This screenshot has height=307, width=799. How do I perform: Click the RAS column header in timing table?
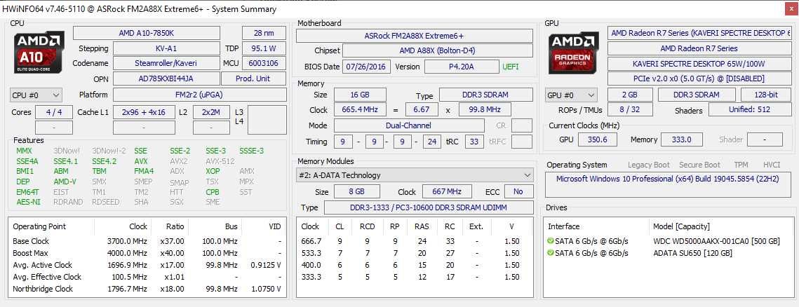click(422, 226)
